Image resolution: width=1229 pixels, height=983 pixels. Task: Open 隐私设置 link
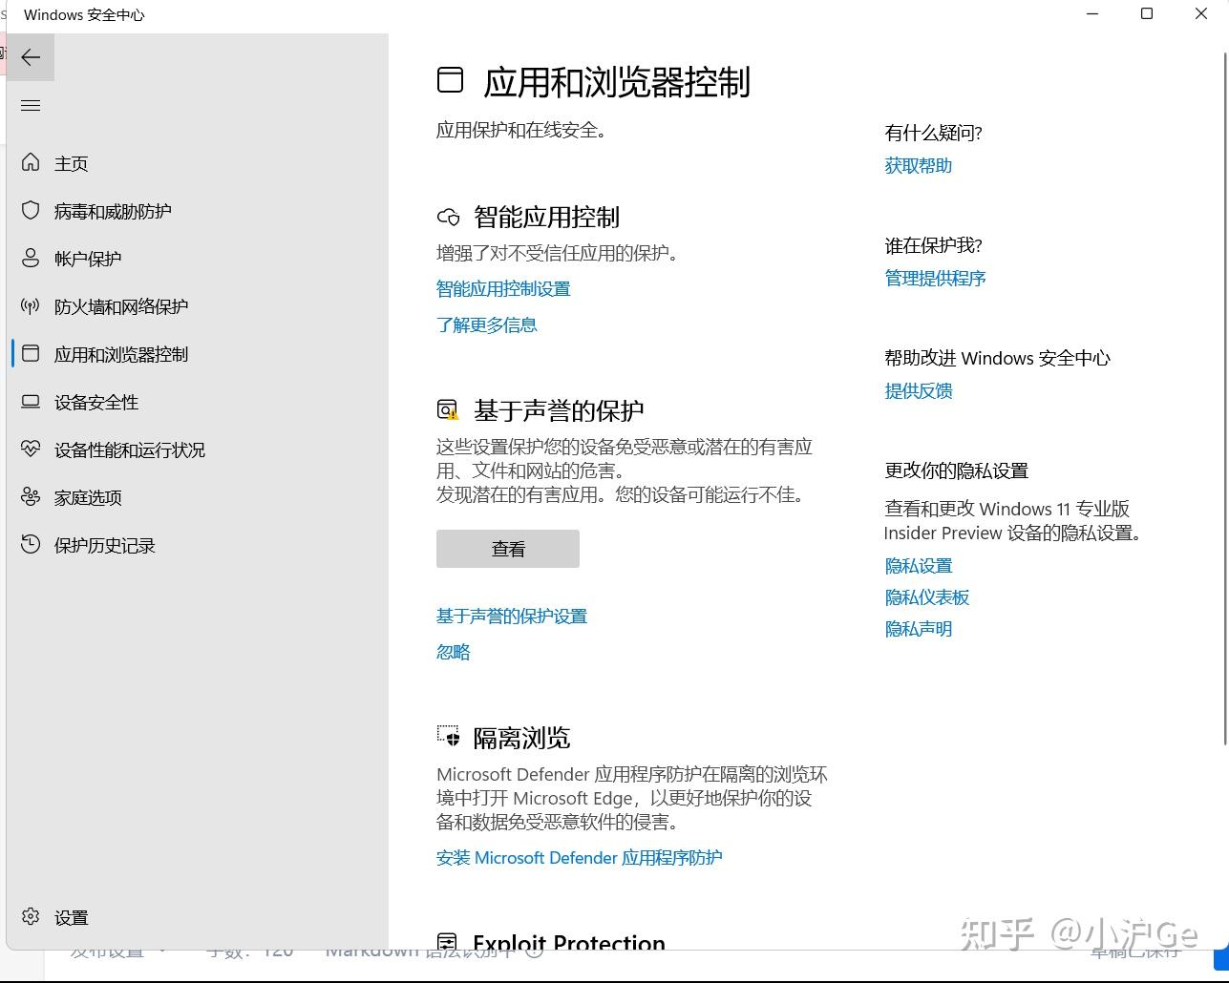tap(919, 565)
